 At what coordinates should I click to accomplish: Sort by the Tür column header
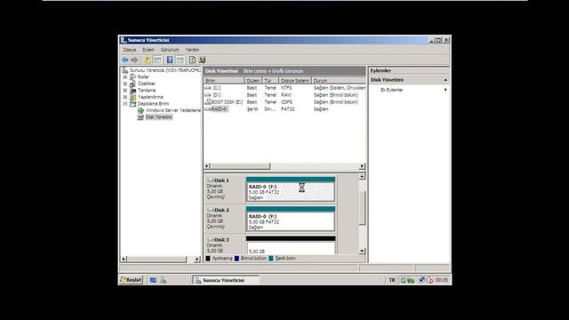pyautogui.click(x=270, y=81)
